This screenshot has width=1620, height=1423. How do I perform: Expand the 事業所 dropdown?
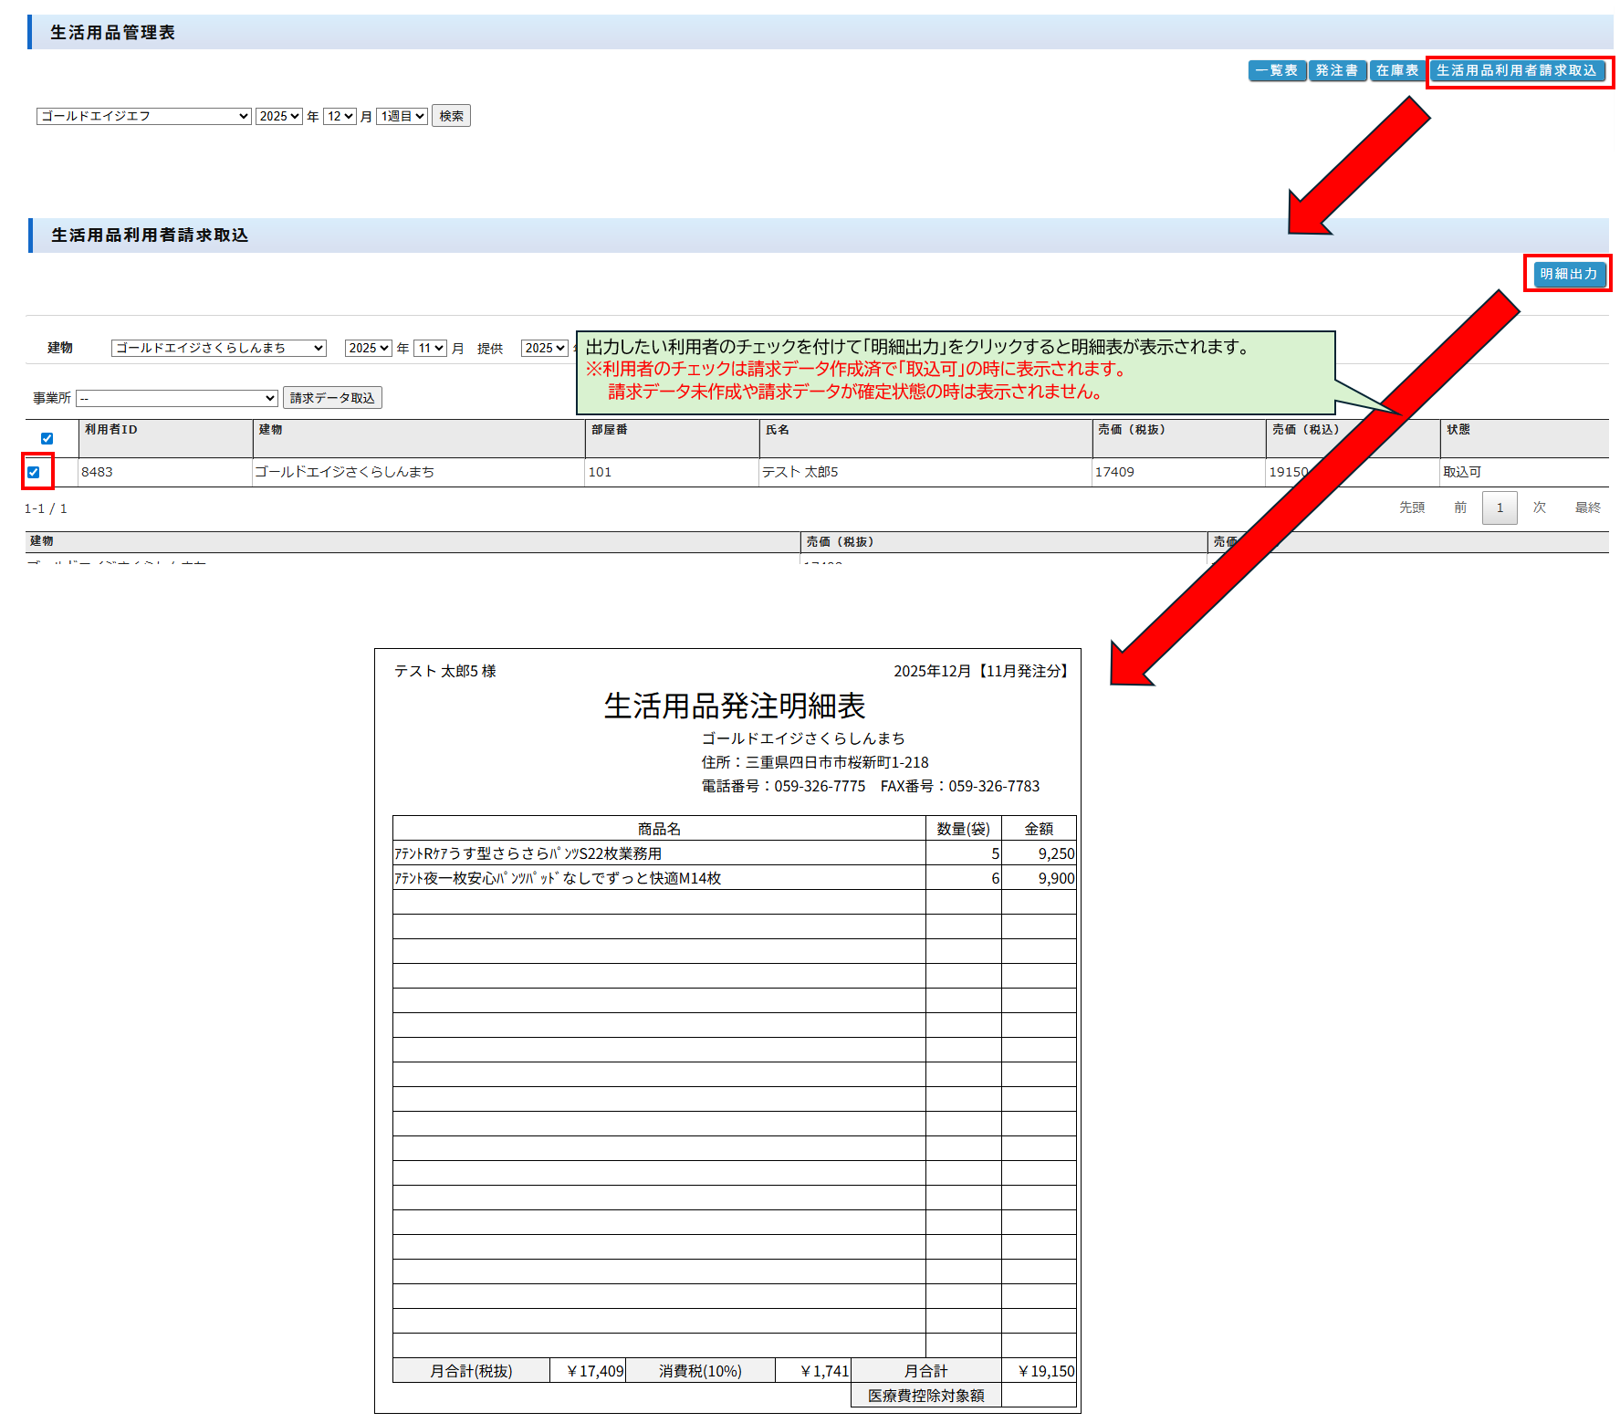pos(177,398)
